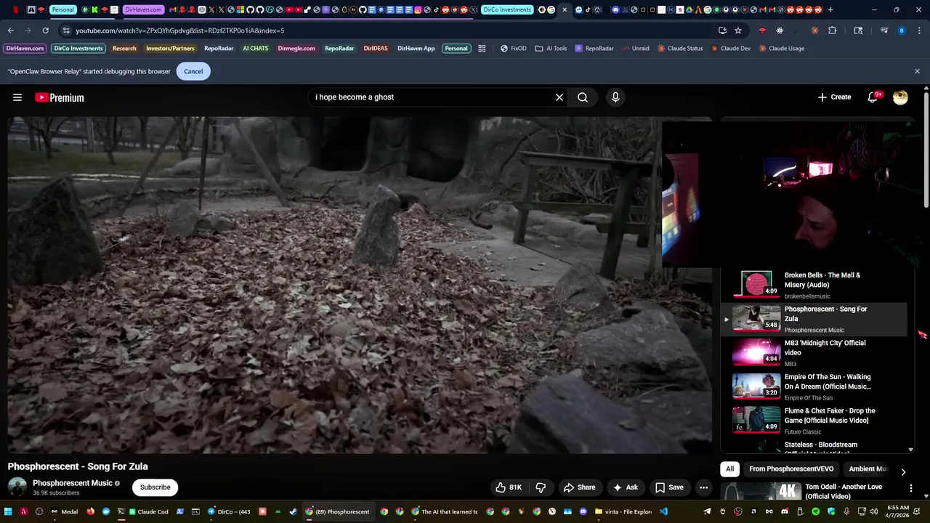This screenshot has width=930, height=523.
Task: Switch to DirCo Investments tab group
Action: tap(507, 9)
